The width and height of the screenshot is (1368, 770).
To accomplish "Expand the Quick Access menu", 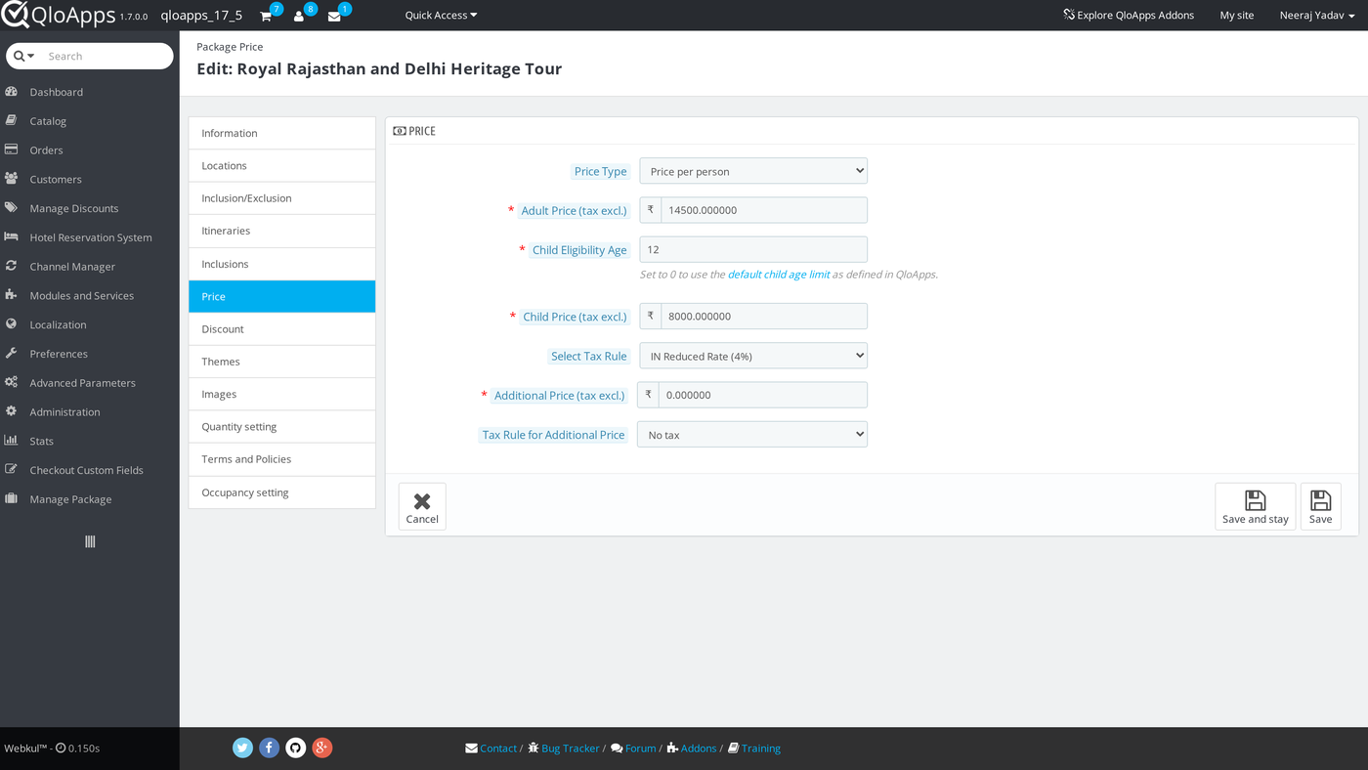I will point(441,15).
